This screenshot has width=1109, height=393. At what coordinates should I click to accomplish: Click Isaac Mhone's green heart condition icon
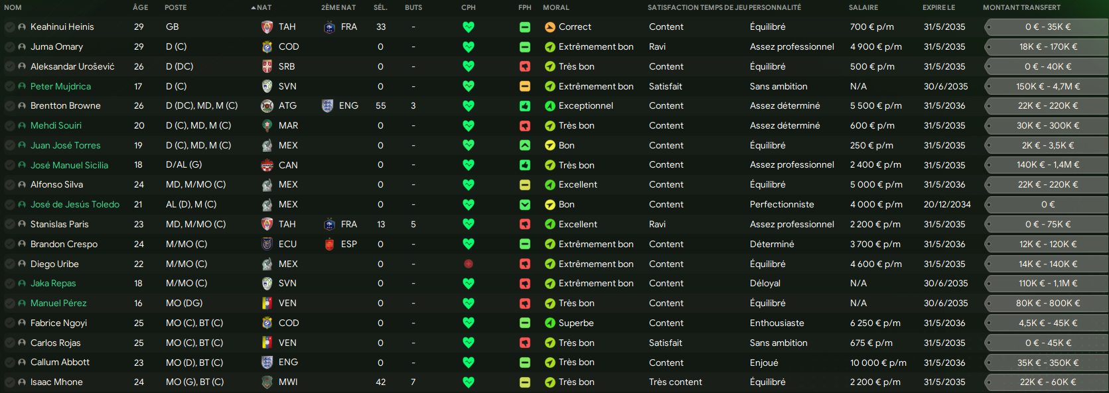pos(469,382)
